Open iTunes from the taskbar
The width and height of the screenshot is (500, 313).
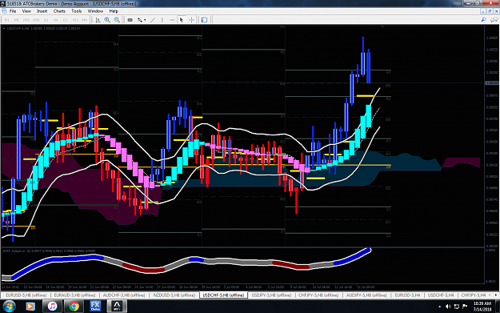point(52,307)
